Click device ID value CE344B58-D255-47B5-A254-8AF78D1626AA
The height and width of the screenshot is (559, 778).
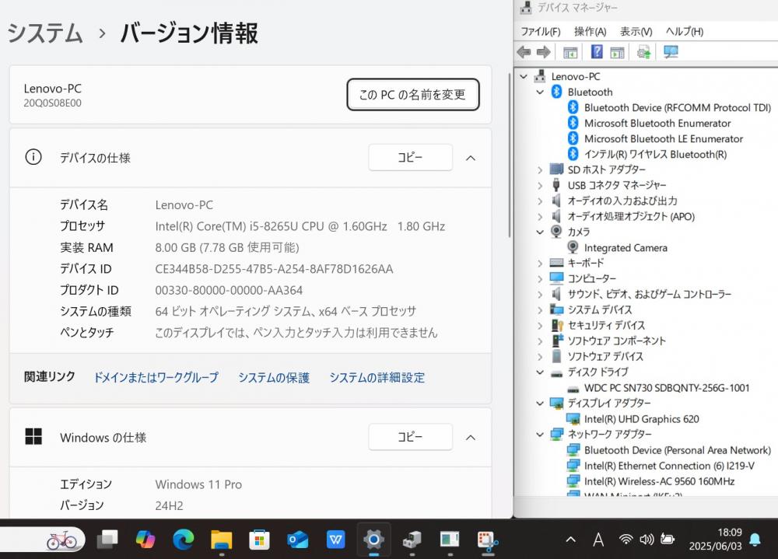pos(274,269)
